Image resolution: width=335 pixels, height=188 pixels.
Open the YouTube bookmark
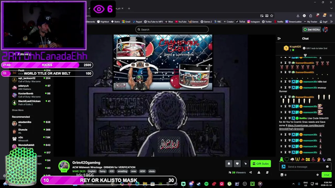point(181,22)
